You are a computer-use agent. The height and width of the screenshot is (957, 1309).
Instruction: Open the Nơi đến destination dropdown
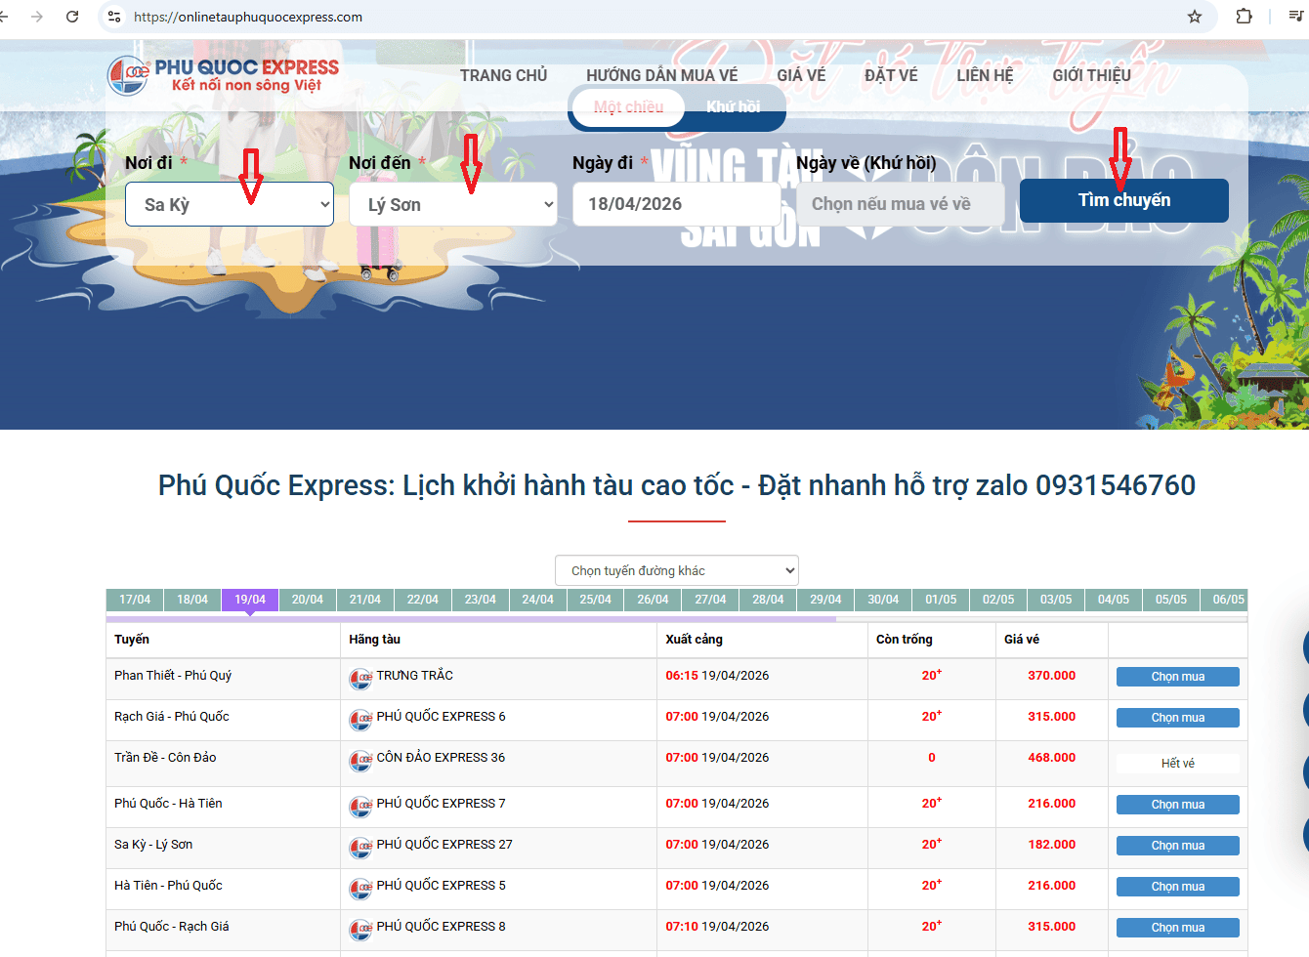(x=453, y=204)
